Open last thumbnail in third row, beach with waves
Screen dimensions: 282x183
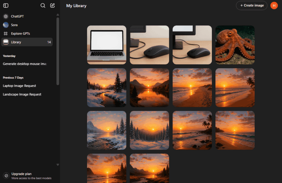click(x=235, y=130)
